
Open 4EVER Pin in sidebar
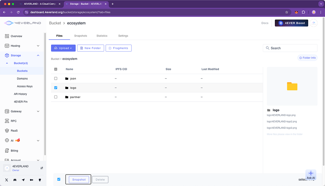(x=21, y=102)
